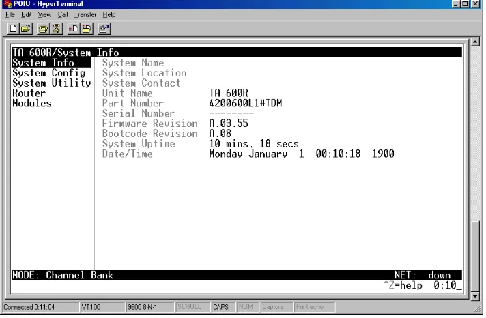Click the New connection toolbar icon
Screen dimensions: 486x318
(13, 29)
